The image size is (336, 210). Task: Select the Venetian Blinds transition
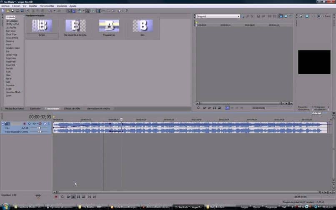coord(13,92)
